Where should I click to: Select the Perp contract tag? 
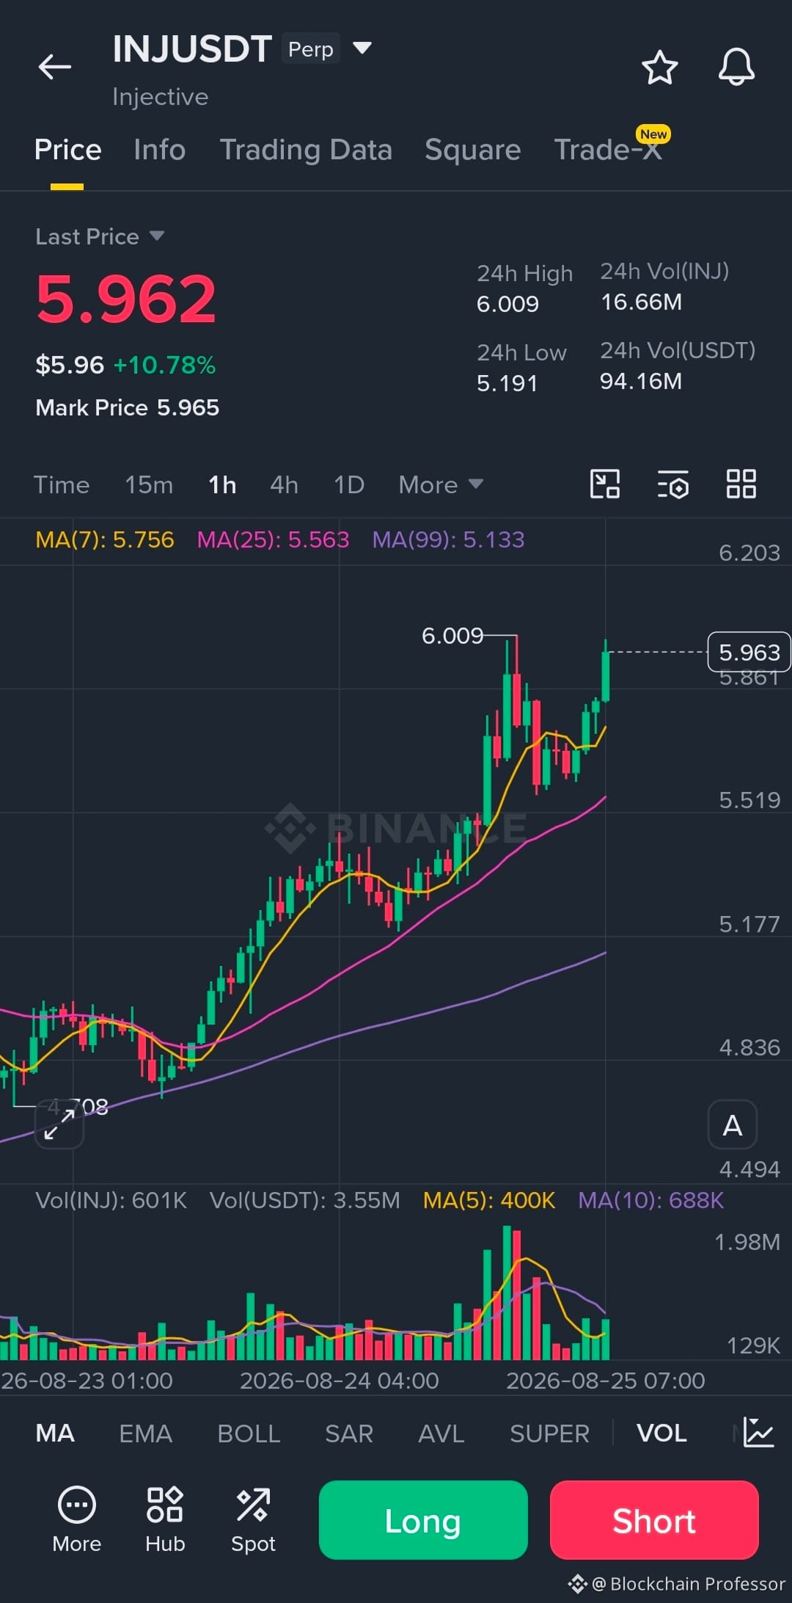(311, 48)
